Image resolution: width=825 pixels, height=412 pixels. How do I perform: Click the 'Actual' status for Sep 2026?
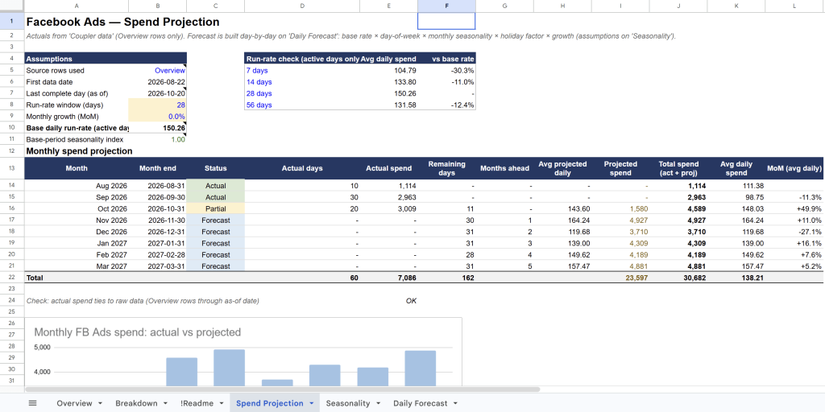click(x=216, y=197)
